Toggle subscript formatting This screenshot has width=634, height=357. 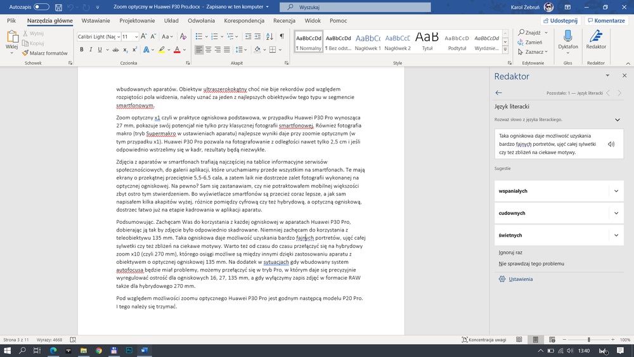(x=126, y=49)
